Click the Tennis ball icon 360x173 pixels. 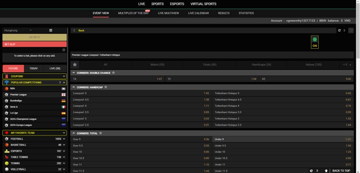click(x=6, y=164)
